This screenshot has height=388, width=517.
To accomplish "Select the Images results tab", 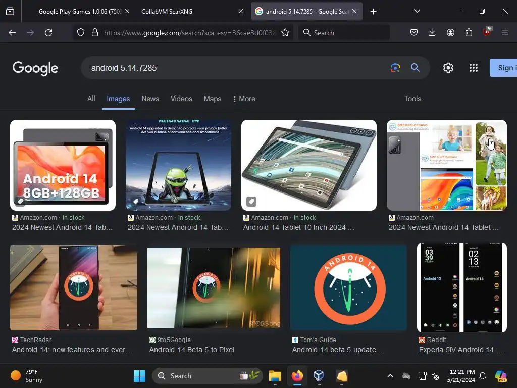I will [118, 99].
